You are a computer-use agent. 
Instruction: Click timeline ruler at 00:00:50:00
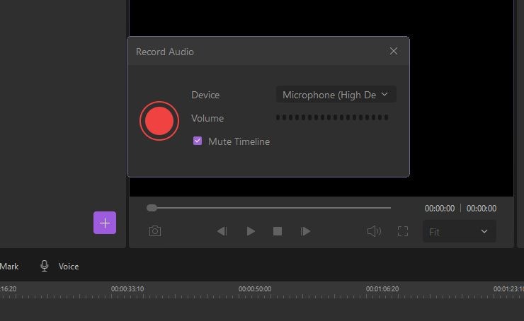[255, 288]
